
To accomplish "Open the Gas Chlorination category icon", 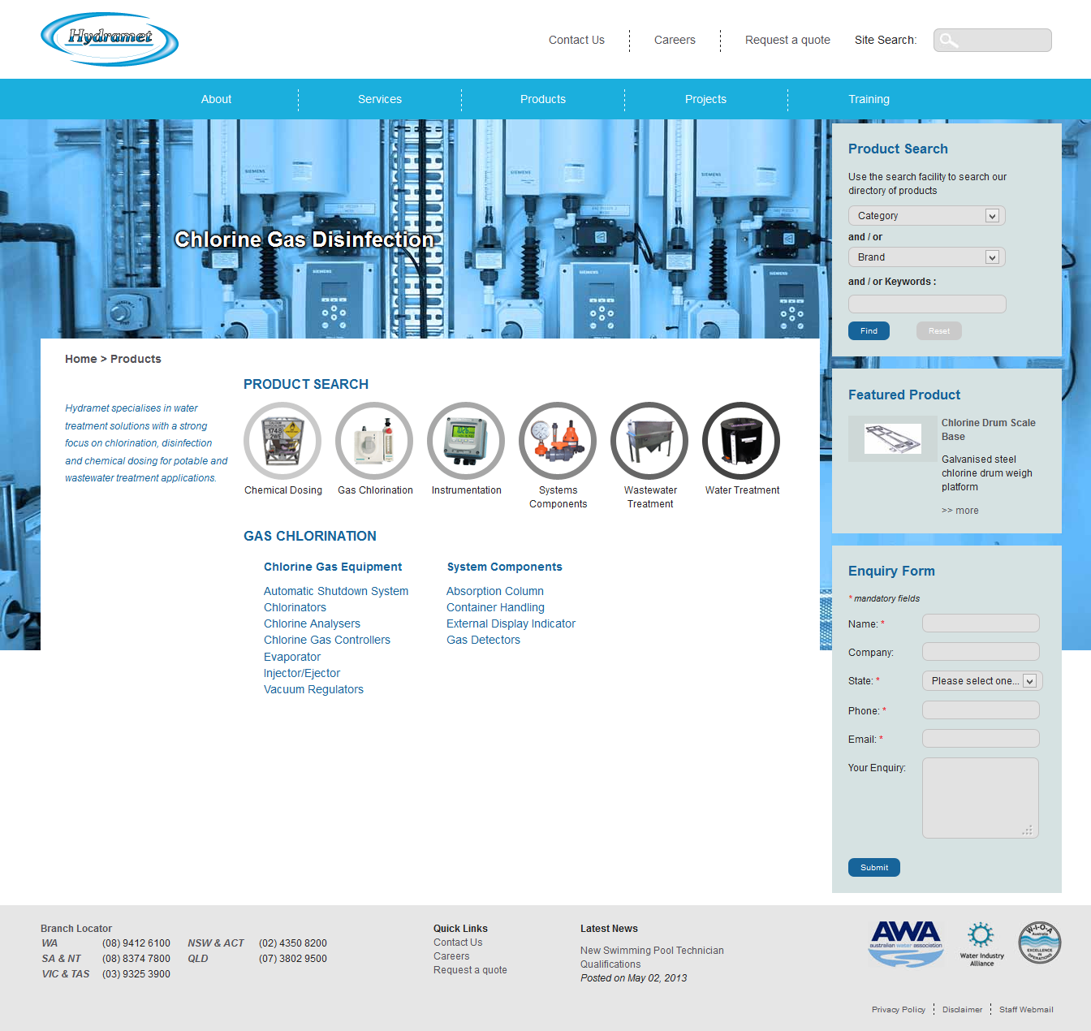I will tap(374, 441).
